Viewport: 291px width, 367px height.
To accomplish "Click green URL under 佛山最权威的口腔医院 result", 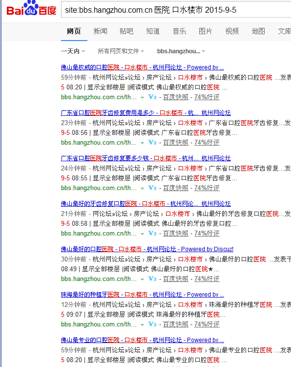I will (99, 97).
